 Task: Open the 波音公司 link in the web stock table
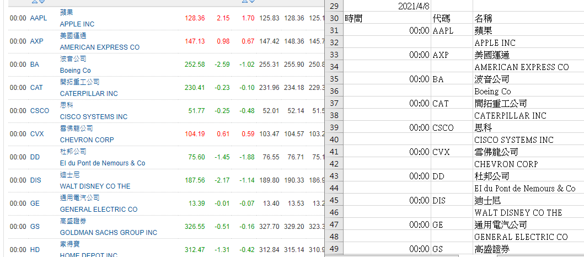coord(73,59)
